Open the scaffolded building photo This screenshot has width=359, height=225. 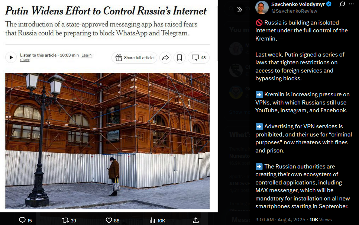107,141
